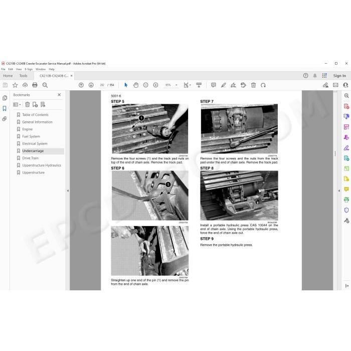This screenshot has height=351, width=351.
Task: Open Attachments paperclip panel in left sidebar
Action: coord(5,119)
